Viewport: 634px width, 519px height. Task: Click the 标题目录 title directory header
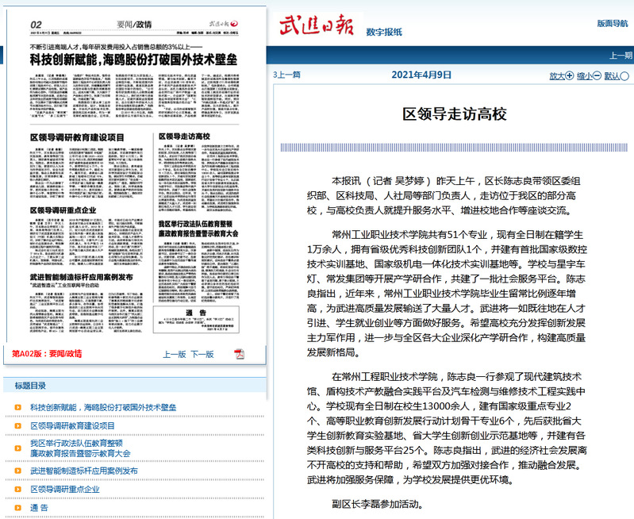click(x=36, y=386)
